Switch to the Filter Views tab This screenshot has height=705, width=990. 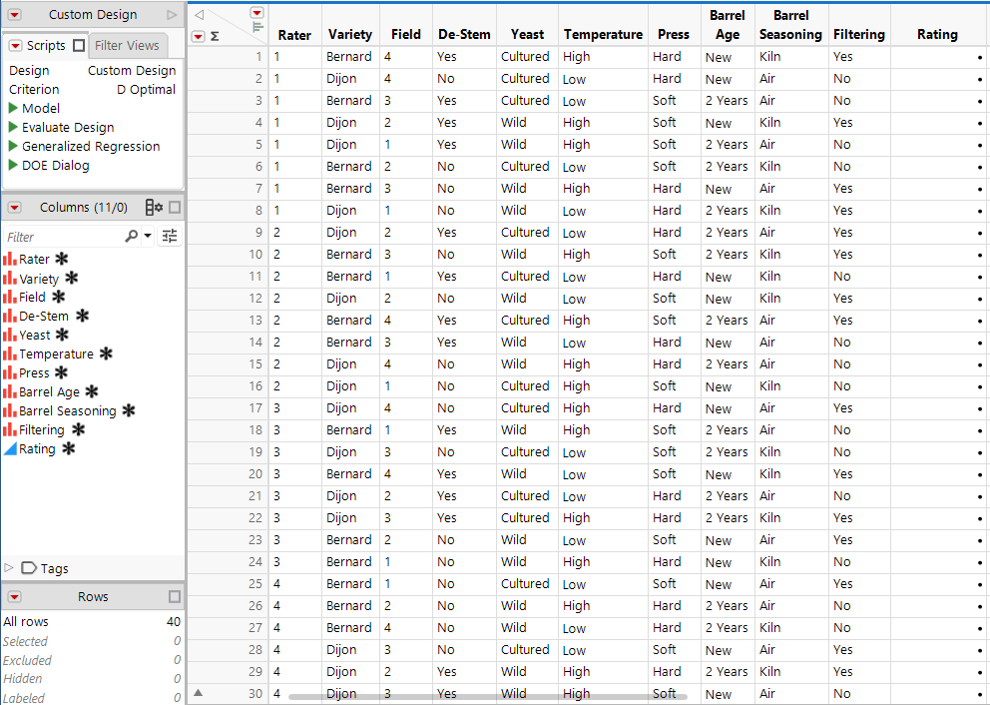pos(128,45)
